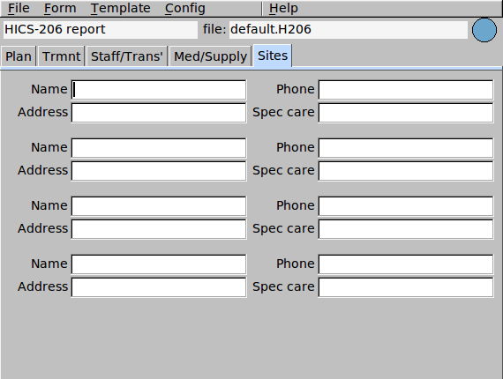Switch to the Med/Supply tab
503x379 pixels.
click(x=210, y=56)
